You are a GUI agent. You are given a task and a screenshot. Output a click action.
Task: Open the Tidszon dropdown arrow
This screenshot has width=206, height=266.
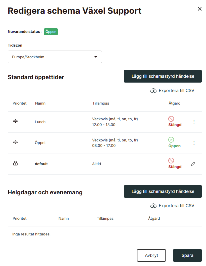[x=96, y=57]
